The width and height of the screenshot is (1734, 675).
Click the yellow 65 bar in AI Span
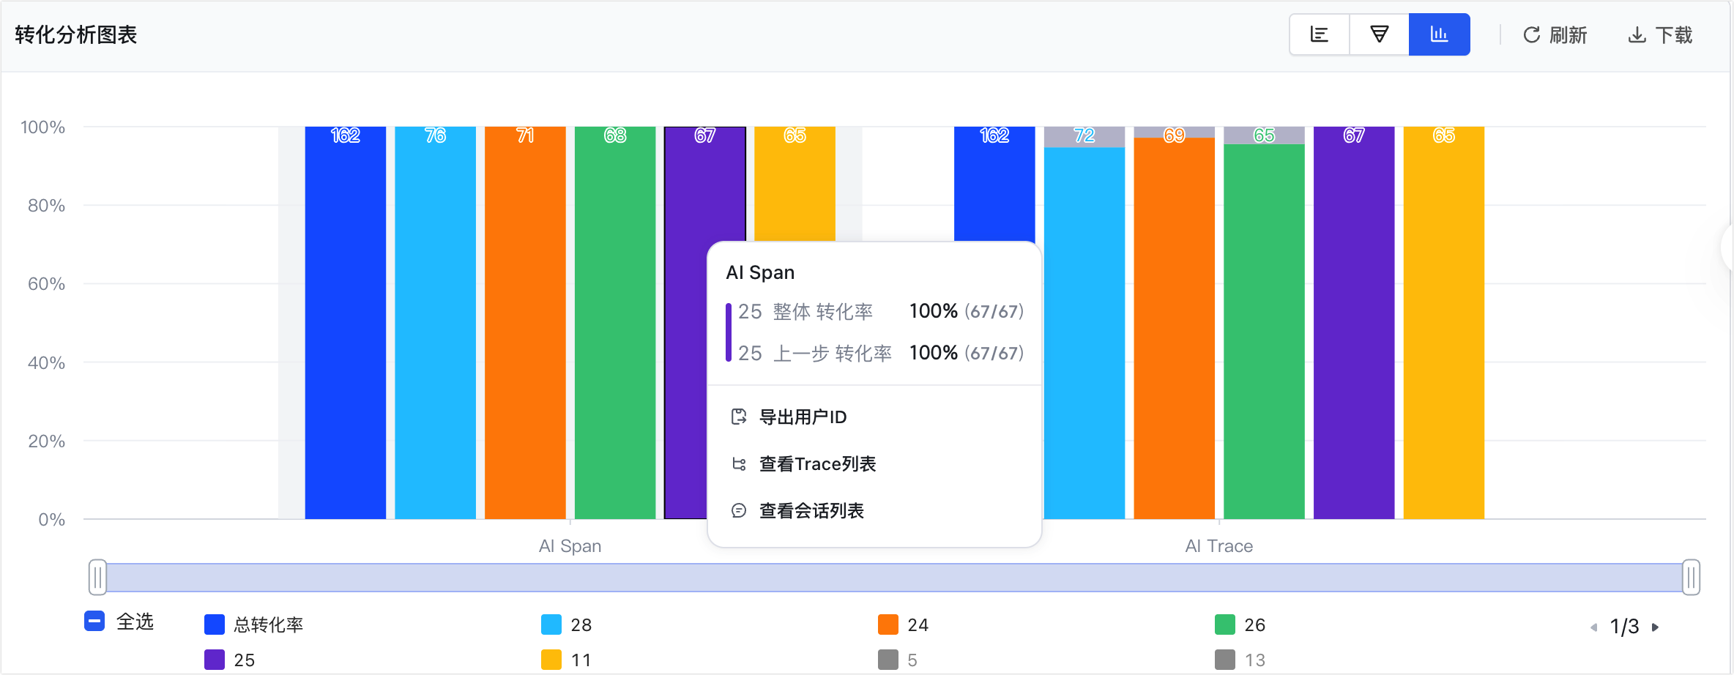[x=795, y=183]
